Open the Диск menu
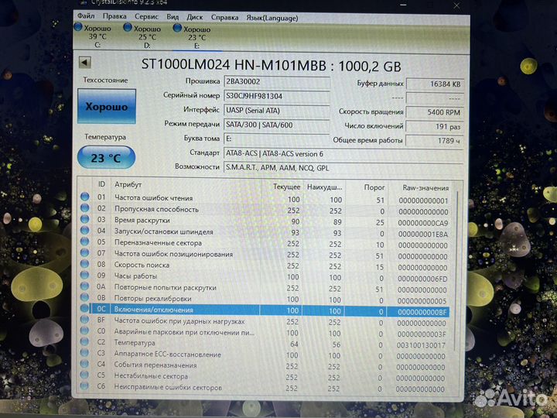This screenshot has height=418, width=557. click(196, 15)
